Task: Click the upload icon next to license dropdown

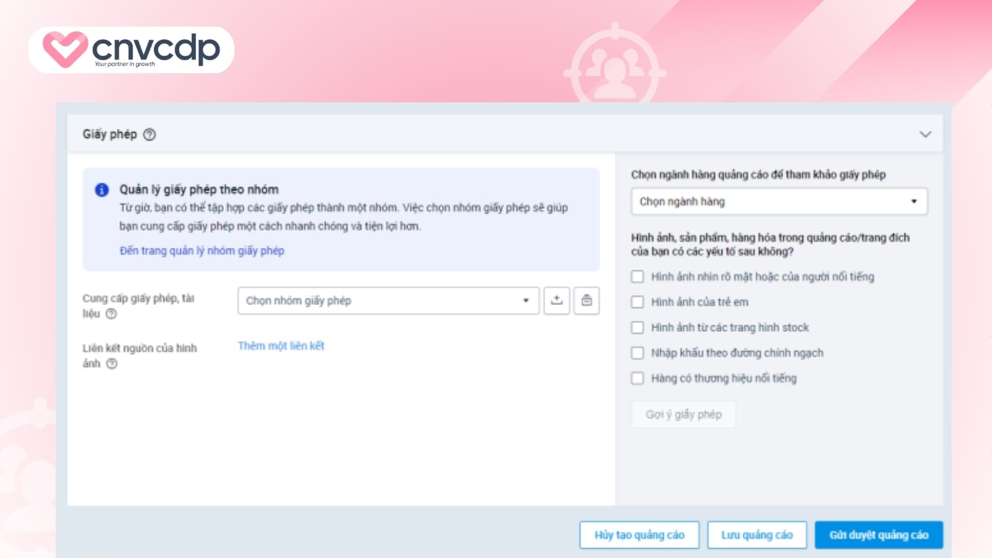Action: (557, 301)
